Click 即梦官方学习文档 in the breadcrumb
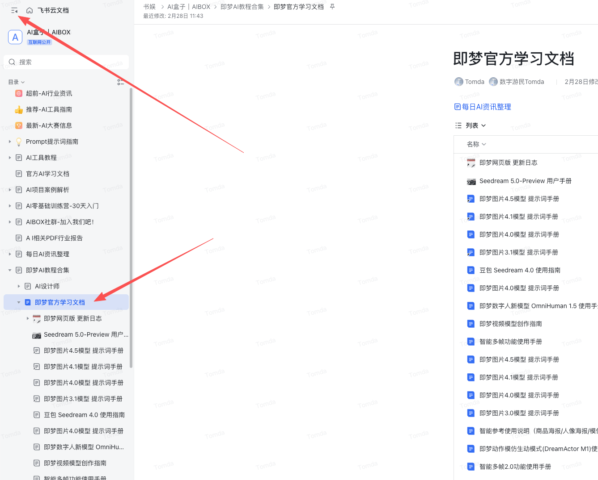Image resolution: width=598 pixels, height=480 pixels. (x=299, y=7)
